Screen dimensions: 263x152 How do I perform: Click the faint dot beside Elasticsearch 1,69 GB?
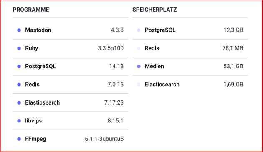point(139,85)
